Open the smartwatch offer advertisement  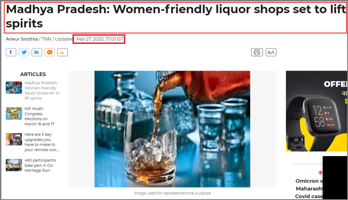click(x=316, y=111)
